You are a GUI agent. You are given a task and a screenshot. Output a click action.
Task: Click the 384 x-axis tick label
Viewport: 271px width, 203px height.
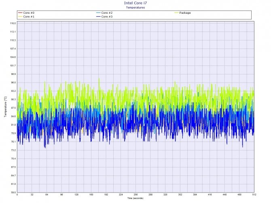point(195,195)
